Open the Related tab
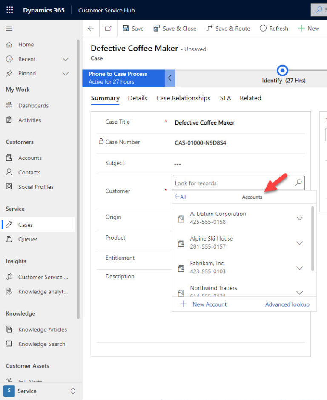This screenshot has height=400, width=327. (x=250, y=98)
